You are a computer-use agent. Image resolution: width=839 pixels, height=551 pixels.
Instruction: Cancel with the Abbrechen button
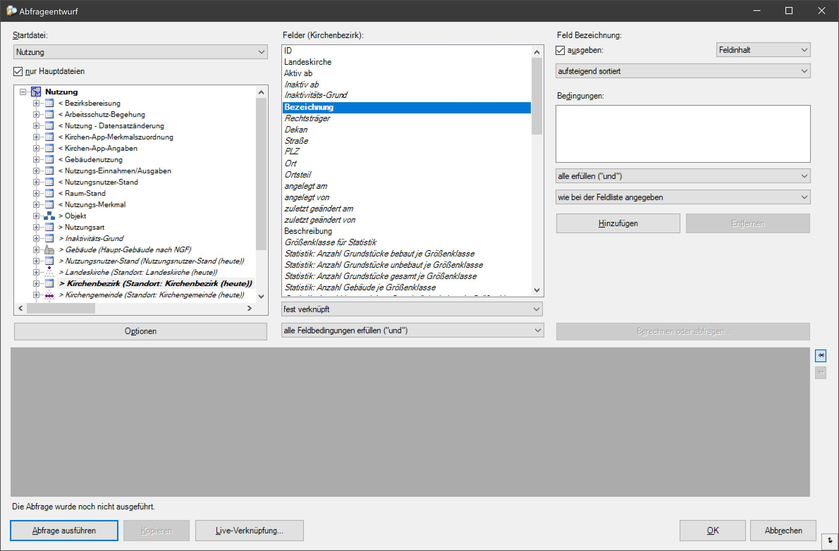[x=783, y=531]
